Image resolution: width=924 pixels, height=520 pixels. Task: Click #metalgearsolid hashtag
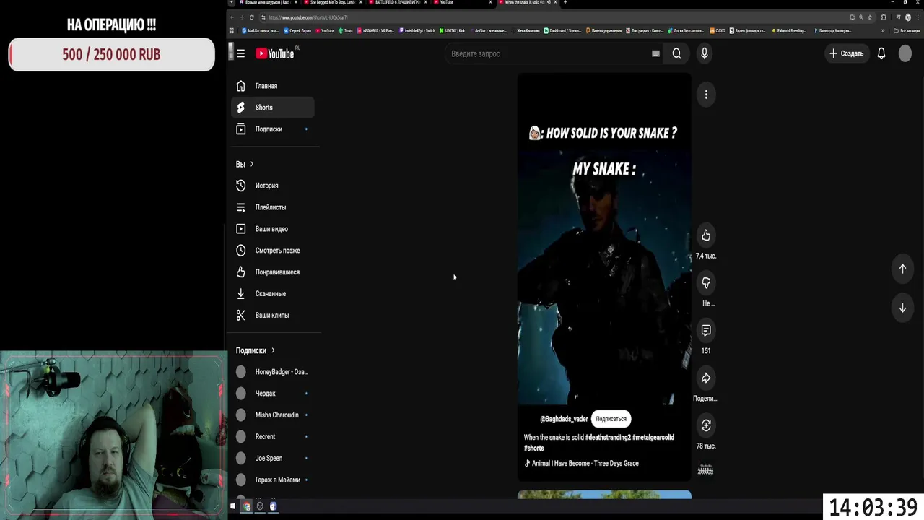pos(653,438)
